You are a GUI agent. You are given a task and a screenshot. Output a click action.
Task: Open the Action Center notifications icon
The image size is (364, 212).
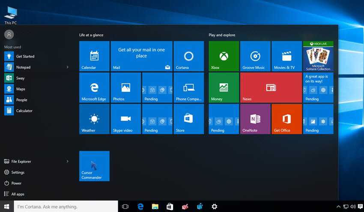[x=360, y=207]
